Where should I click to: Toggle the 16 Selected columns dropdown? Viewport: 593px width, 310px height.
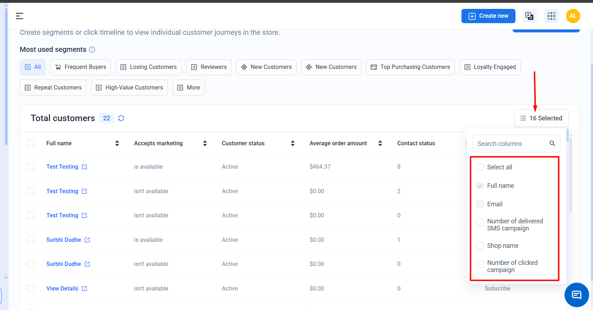point(541,118)
